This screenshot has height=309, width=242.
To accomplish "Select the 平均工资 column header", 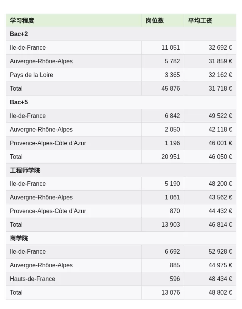I will coord(200,20).
